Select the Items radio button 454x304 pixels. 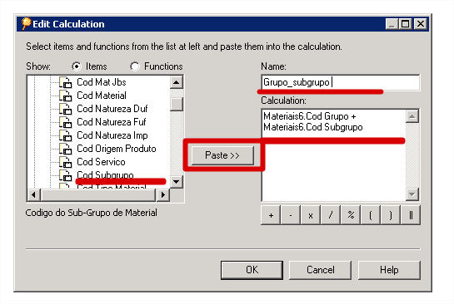coord(77,66)
